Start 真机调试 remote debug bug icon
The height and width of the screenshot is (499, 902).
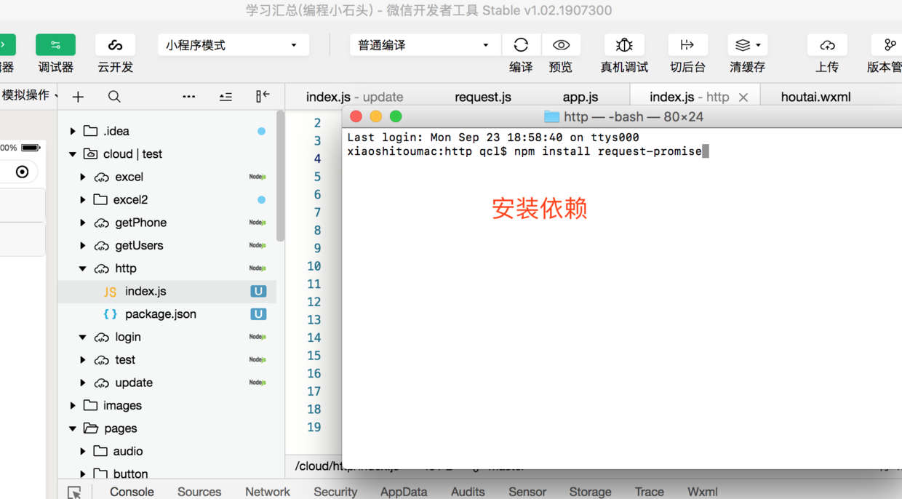624,45
